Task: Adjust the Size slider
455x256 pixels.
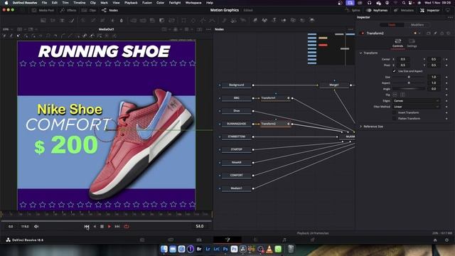Action: [x=409, y=77]
